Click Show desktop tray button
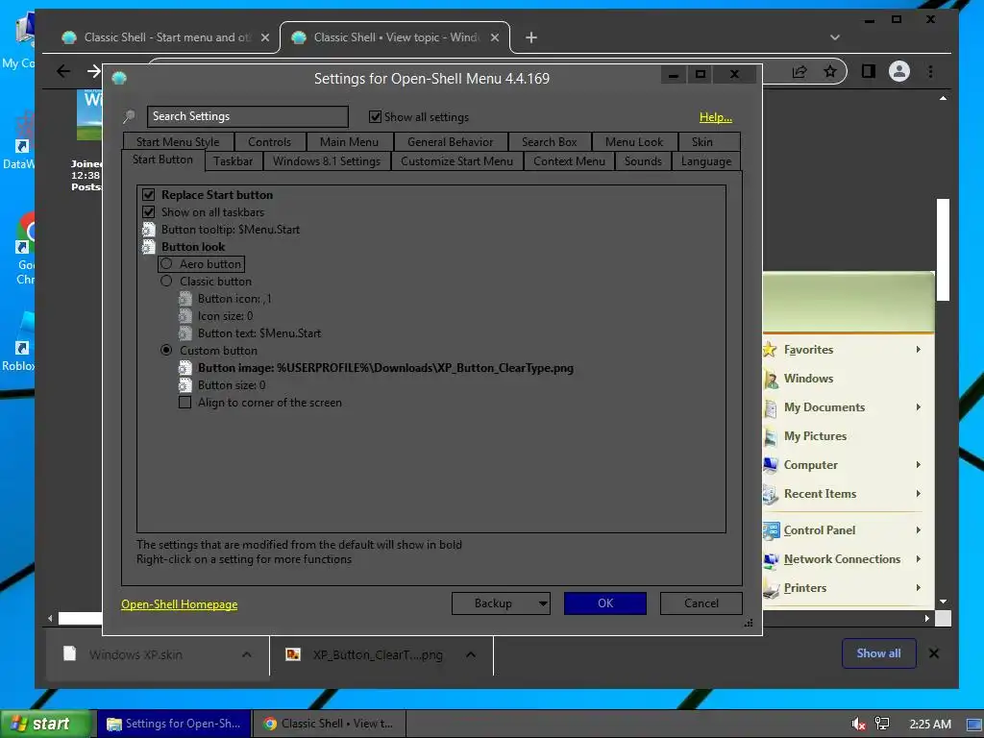Image resolution: width=984 pixels, height=738 pixels. (974, 724)
